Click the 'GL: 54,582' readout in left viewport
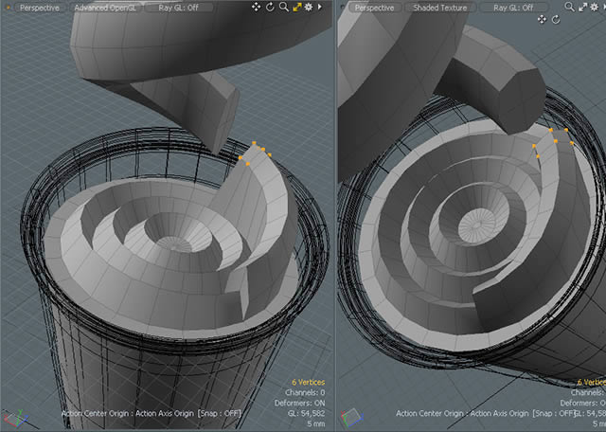 tap(307, 413)
